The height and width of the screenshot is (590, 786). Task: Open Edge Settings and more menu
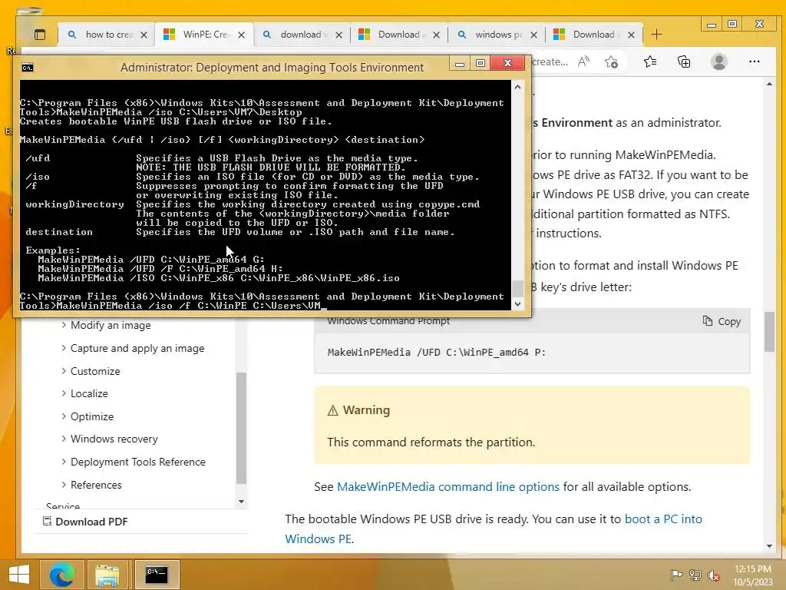click(754, 61)
